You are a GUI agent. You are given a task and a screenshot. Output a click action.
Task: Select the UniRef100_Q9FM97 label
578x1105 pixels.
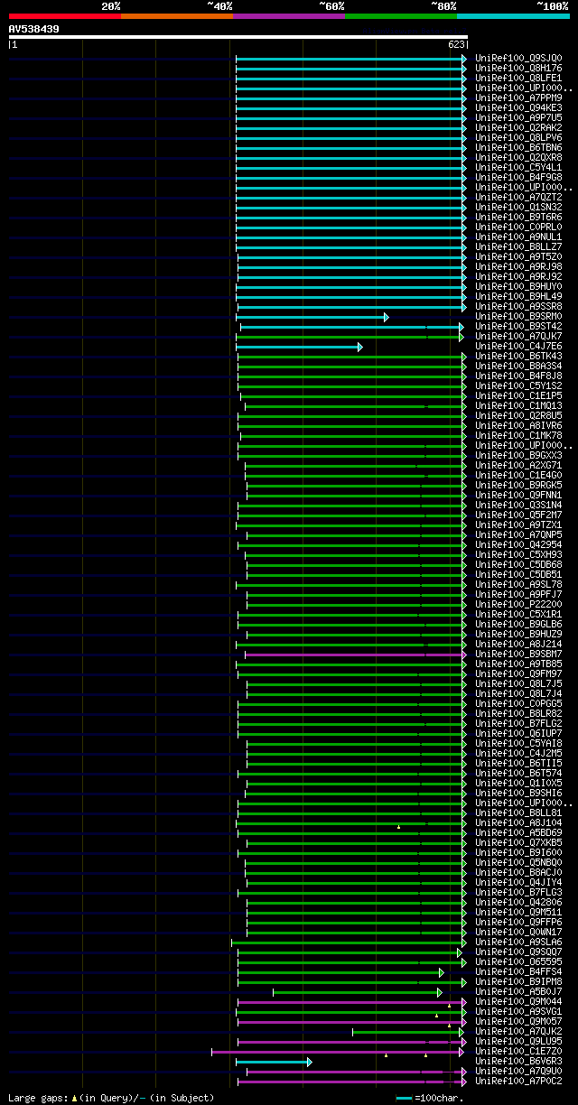point(518,674)
